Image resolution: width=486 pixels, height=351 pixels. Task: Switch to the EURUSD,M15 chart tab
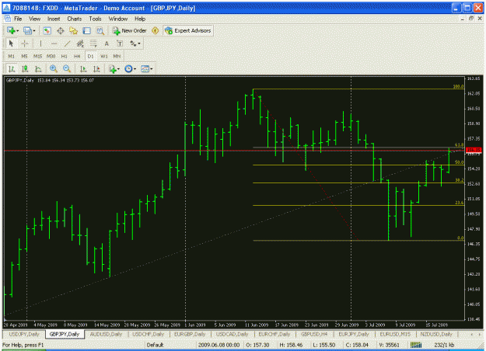[395, 334]
